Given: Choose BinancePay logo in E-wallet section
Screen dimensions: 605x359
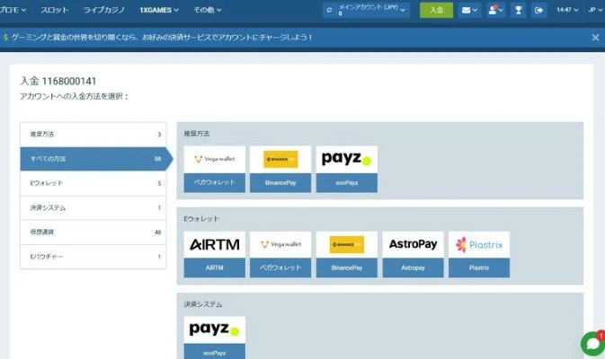Looking at the screenshot, I should 347,245.
